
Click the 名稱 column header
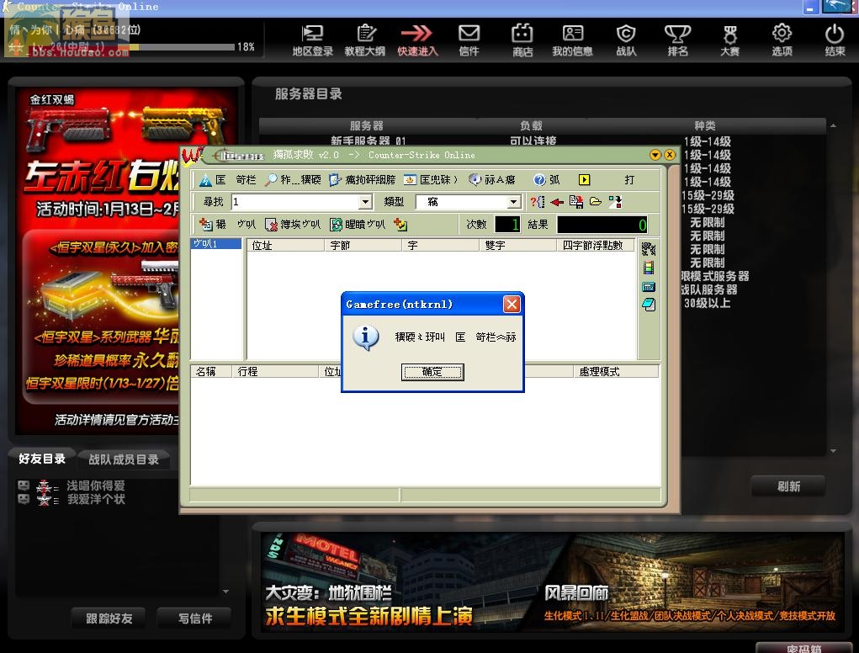coord(211,371)
